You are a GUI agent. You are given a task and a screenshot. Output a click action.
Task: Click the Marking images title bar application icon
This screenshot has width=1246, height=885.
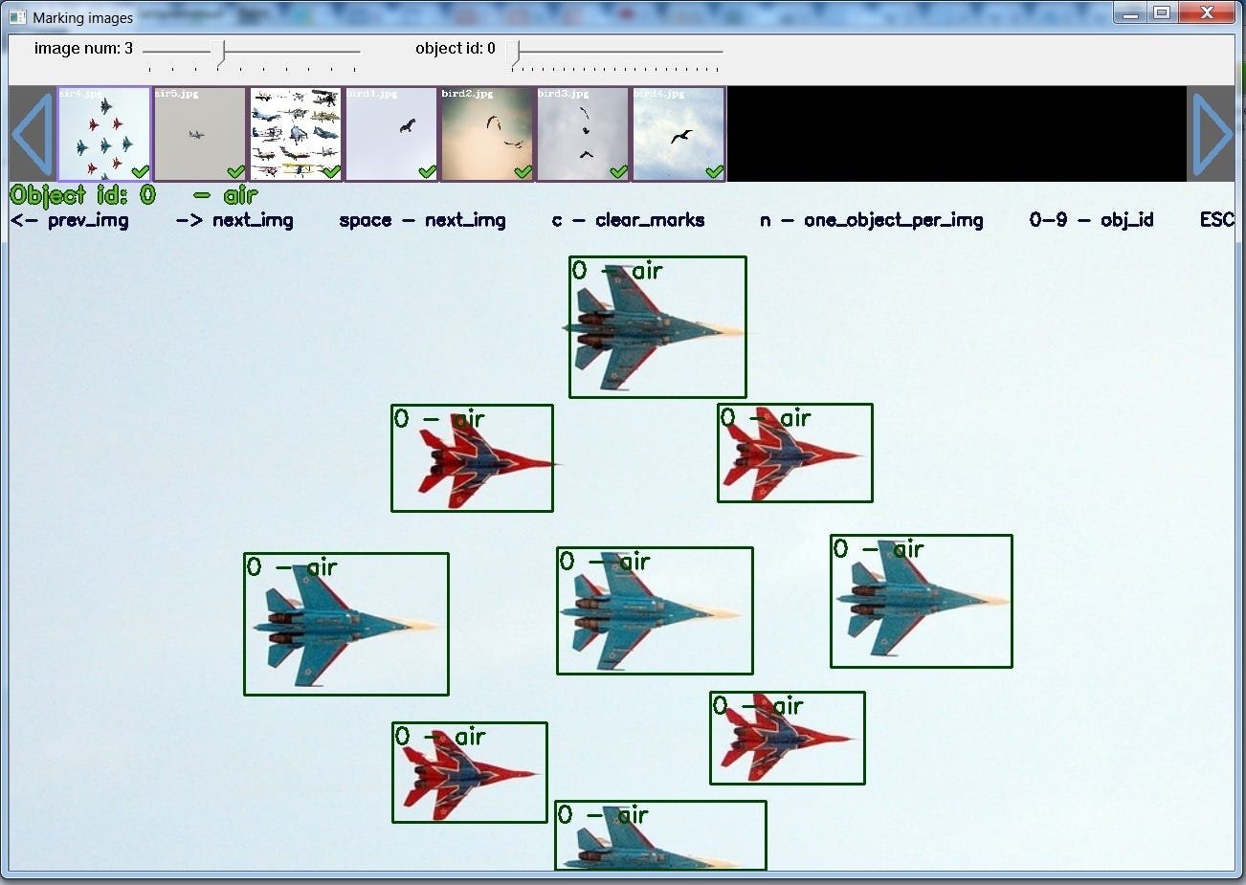tap(16, 16)
